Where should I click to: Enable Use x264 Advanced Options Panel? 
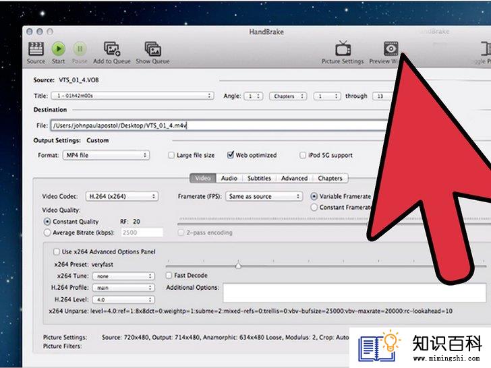click(x=57, y=251)
